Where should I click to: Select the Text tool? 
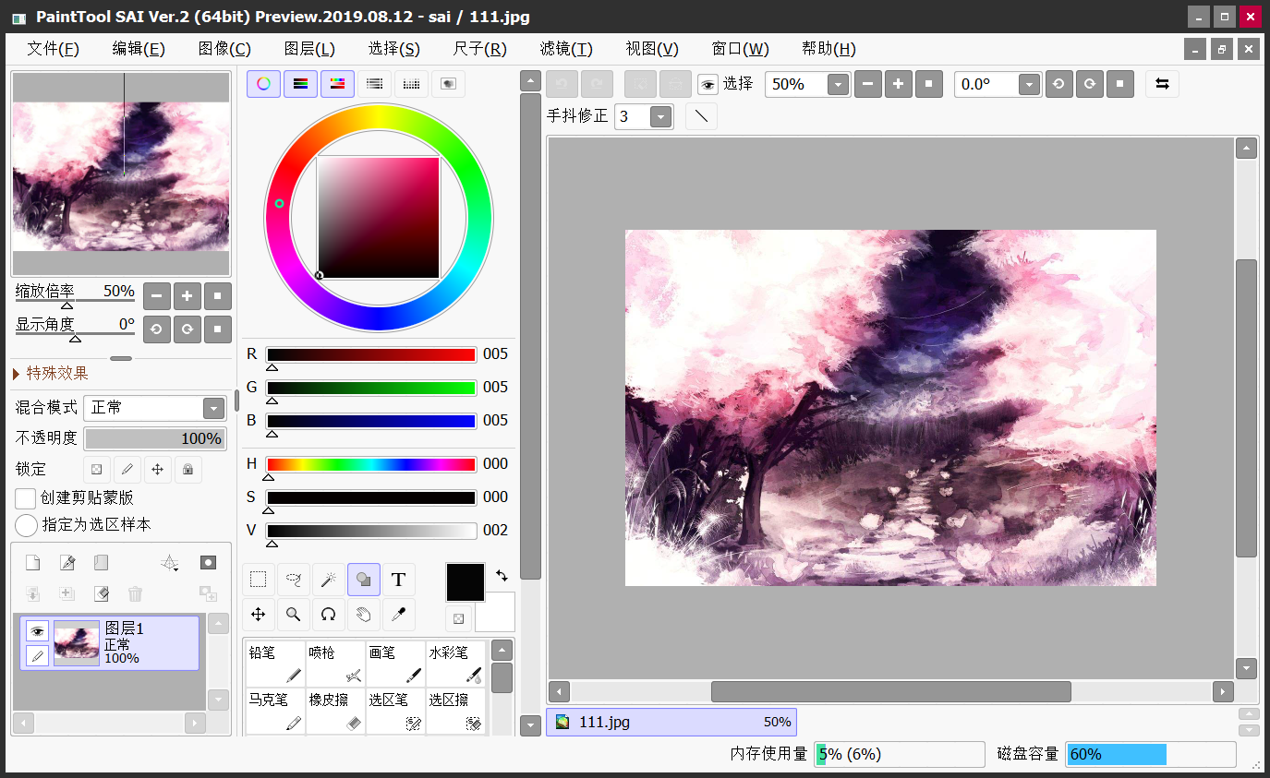[x=399, y=580]
